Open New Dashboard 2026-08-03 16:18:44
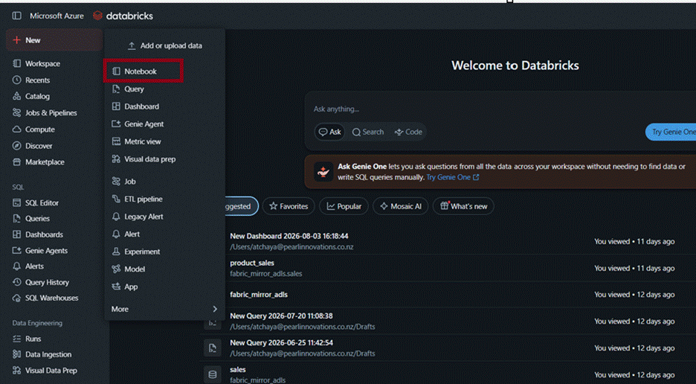 coord(289,236)
